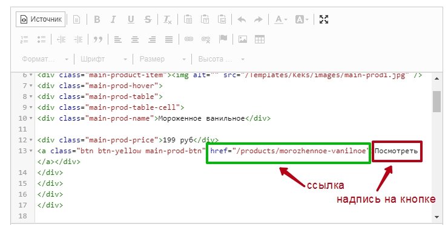
Task: Open the Шрифт font dropdown
Action: tap(104, 59)
